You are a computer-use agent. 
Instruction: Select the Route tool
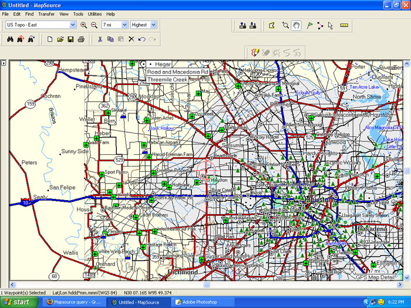coord(320,25)
